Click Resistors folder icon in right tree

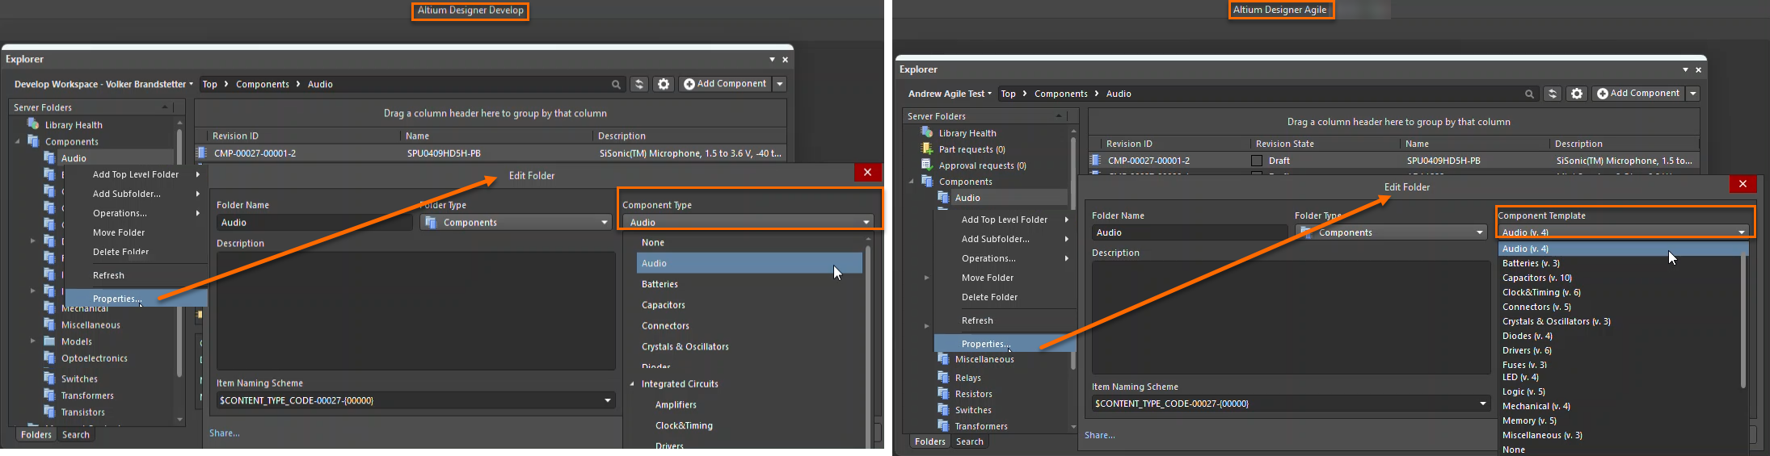pos(943,393)
